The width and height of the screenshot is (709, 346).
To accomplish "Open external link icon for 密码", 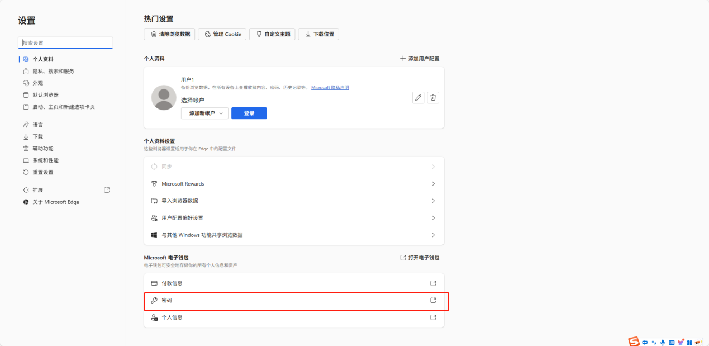I will point(433,300).
